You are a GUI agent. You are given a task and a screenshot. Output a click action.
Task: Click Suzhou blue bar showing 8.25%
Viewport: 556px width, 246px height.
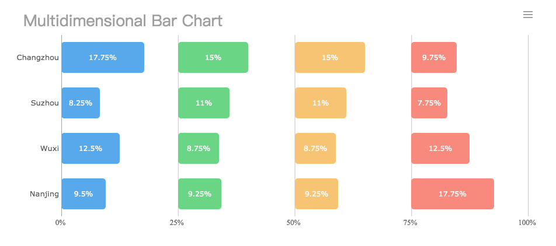(x=81, y=103)
